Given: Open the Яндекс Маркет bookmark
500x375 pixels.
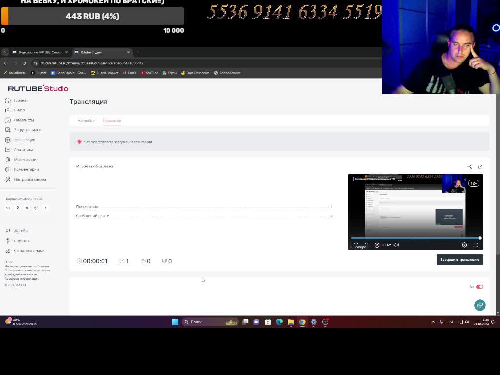Looking at the screenshot, I should point(104,73).
